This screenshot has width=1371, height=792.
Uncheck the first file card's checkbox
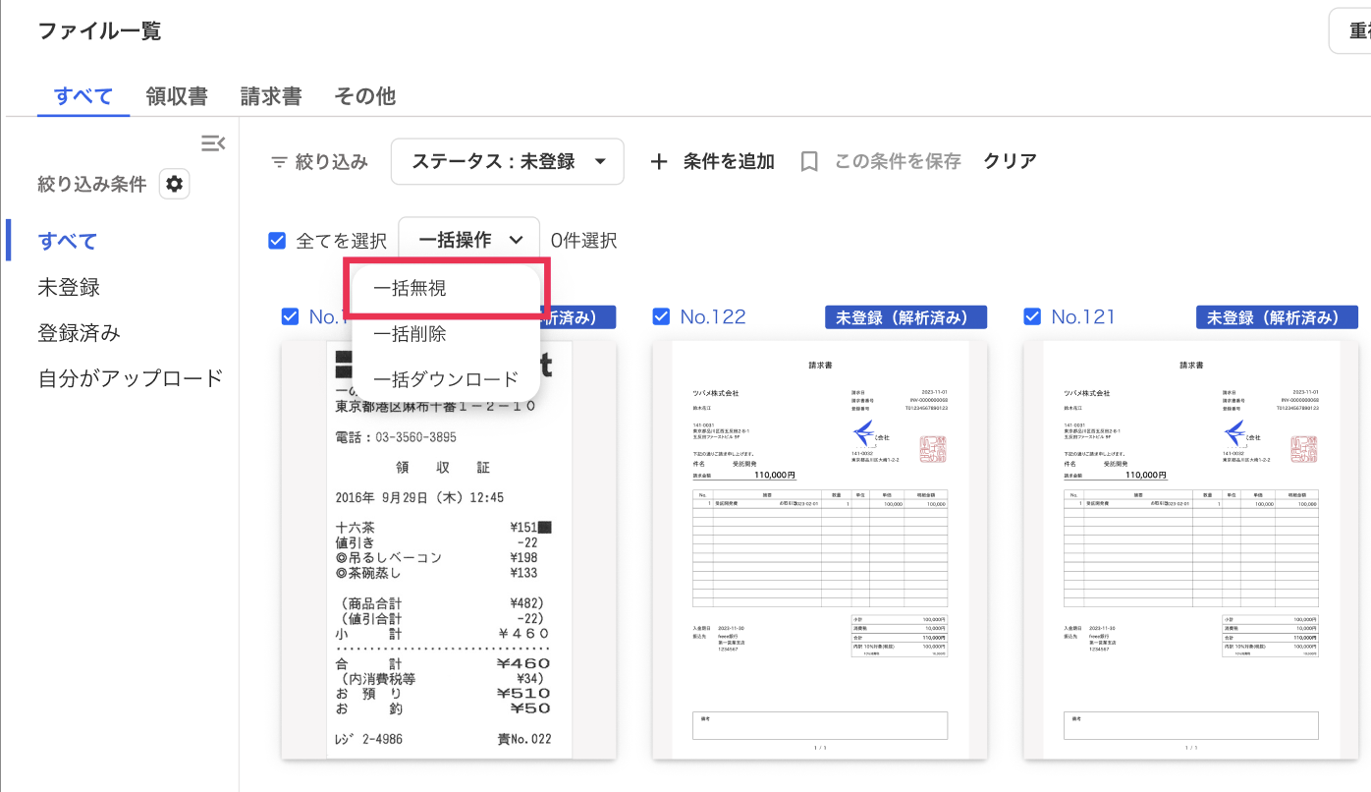290,316
